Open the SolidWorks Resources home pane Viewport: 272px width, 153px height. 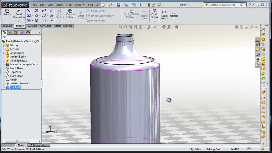tap(258, 40)
